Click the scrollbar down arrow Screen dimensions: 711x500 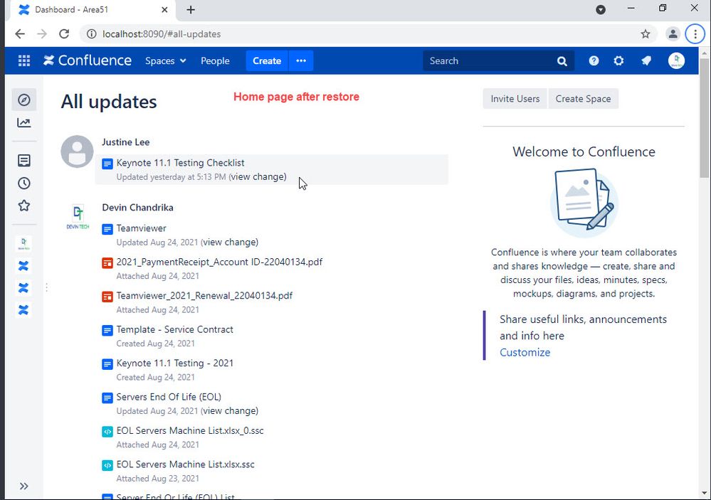click(x=704, y=493)
